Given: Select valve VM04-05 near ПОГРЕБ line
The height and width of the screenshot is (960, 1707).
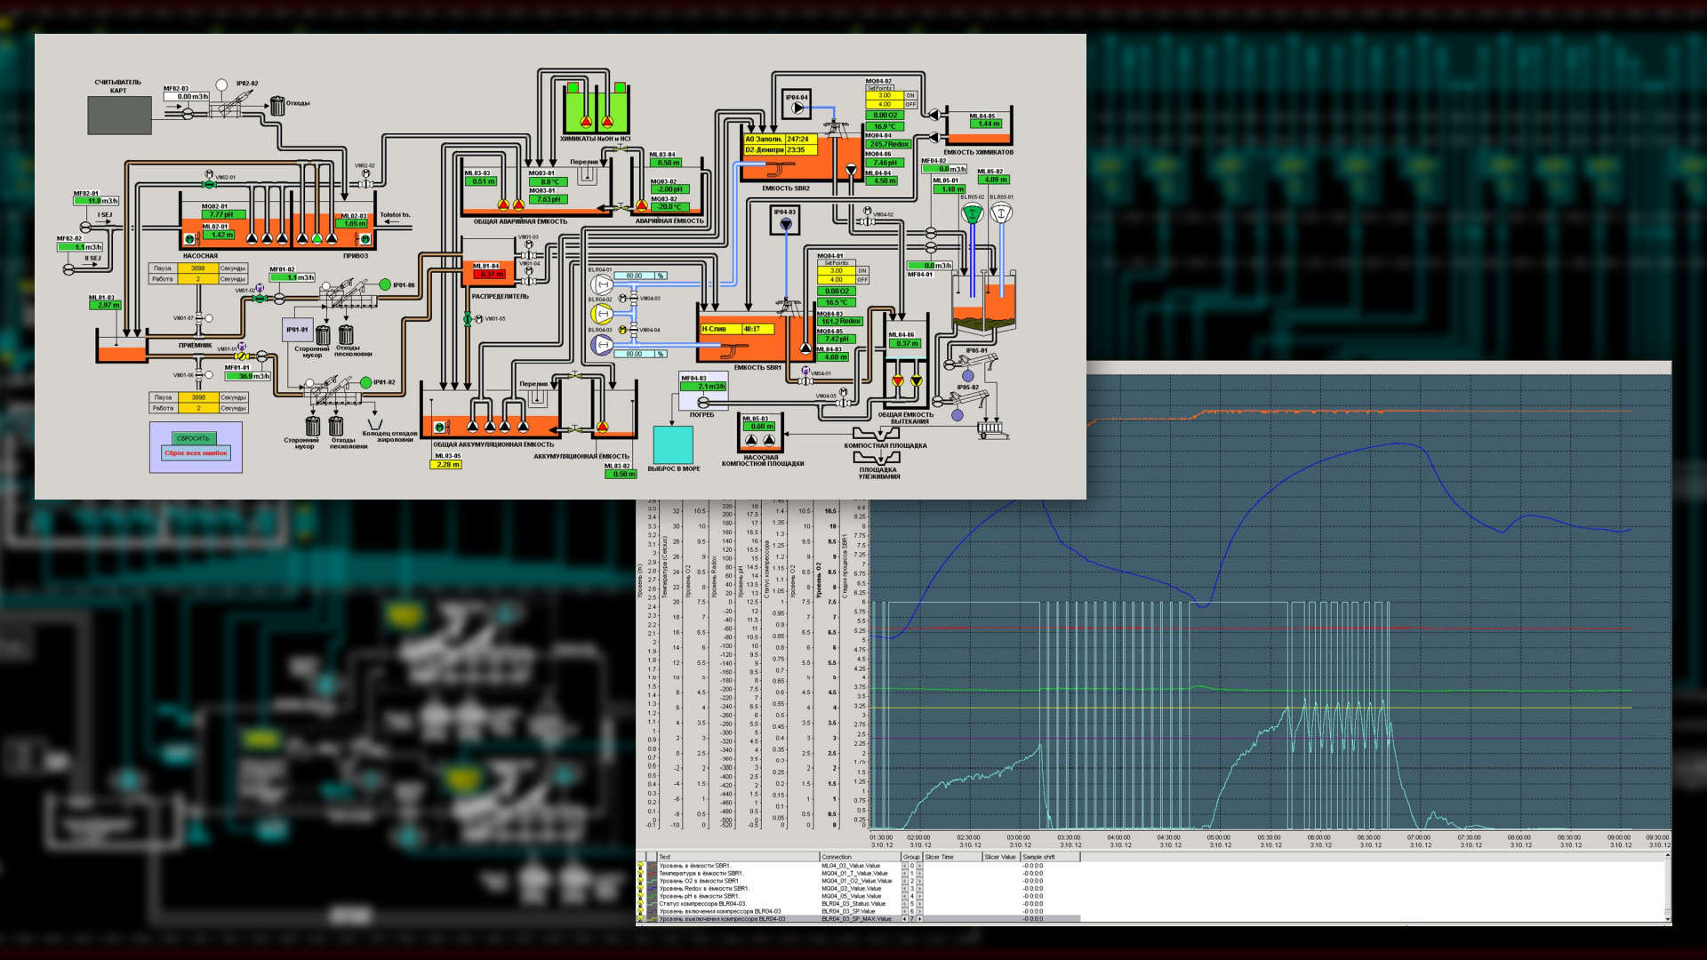Looking at the screenshot, I should point(843,403).
